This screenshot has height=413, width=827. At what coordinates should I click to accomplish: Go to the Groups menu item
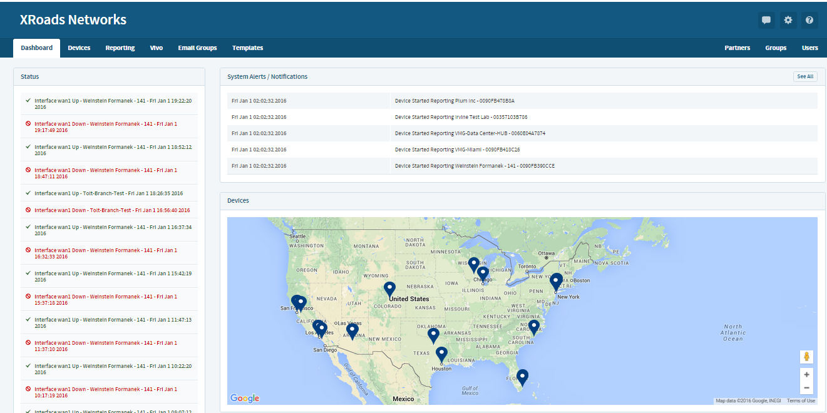coord(776,48)
